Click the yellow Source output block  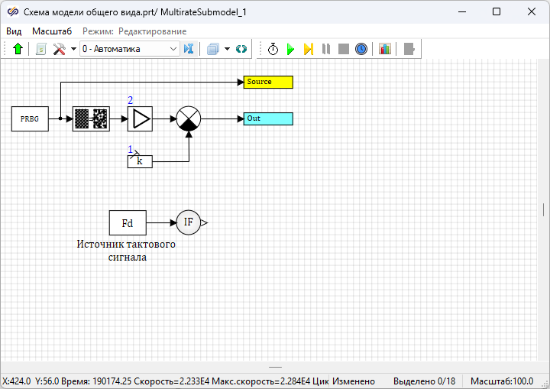pyautogui.click(x=268, y=82)
